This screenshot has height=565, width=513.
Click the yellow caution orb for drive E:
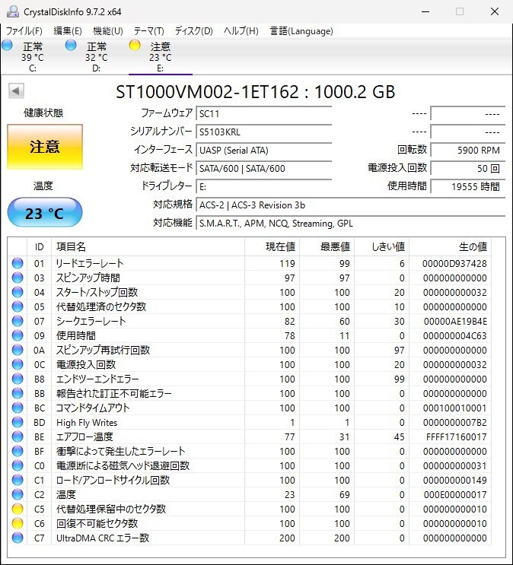[135, 45]
